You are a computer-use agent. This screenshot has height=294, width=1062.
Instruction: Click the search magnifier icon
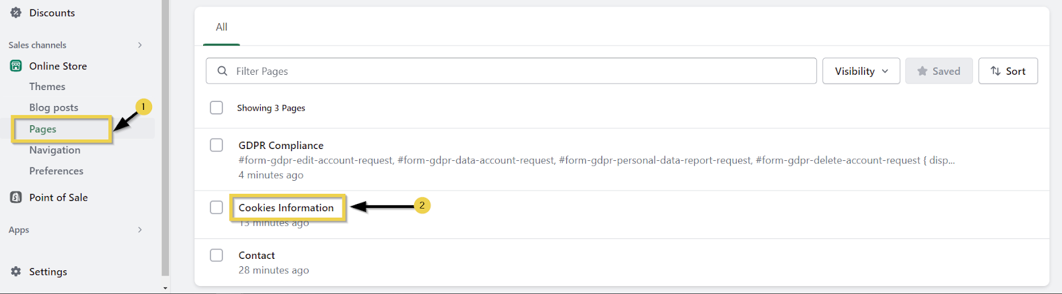coord(222,71)
